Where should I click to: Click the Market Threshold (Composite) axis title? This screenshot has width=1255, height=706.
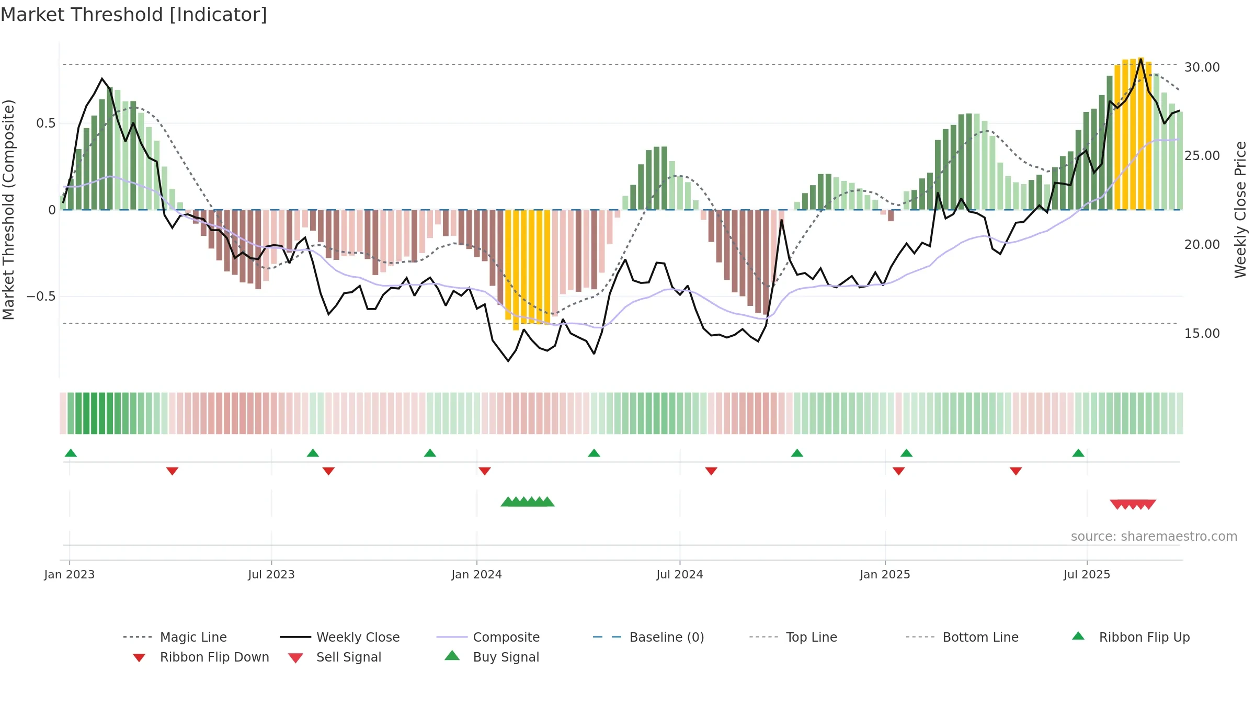pos(8,209)
